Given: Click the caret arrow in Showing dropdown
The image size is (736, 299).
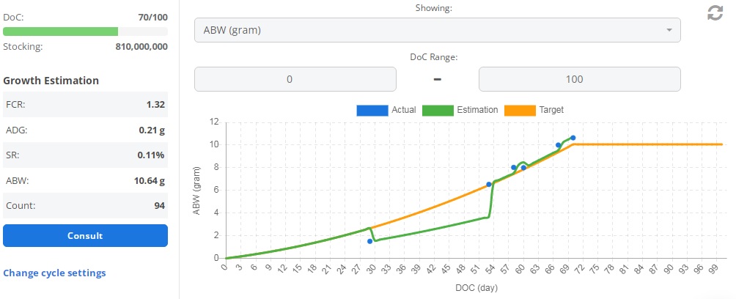Looking at the screenshot, I should (x=669, y=30).
